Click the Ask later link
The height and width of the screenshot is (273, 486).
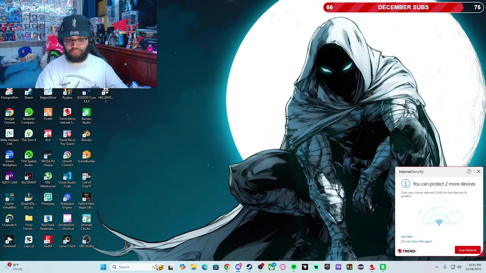click(x=407, y=237)
